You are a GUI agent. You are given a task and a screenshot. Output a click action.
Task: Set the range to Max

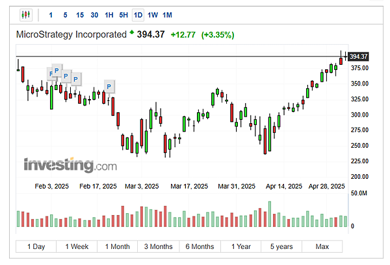(x=322, y=246)
